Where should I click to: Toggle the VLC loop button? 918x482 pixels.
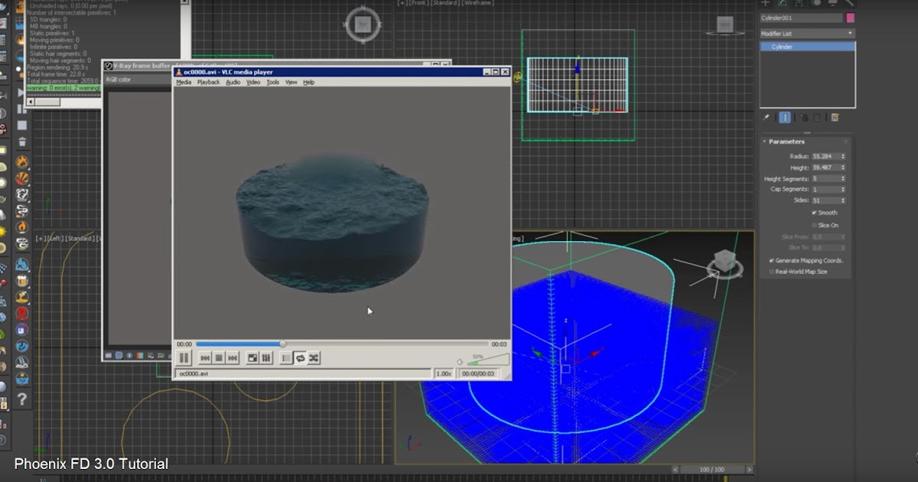pyautogui.click(x=301, y=357)
